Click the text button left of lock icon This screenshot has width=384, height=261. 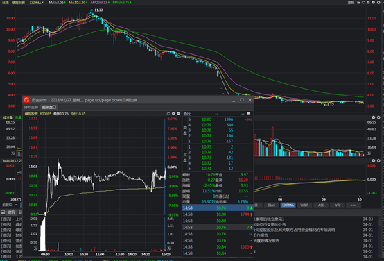point(351,3)
